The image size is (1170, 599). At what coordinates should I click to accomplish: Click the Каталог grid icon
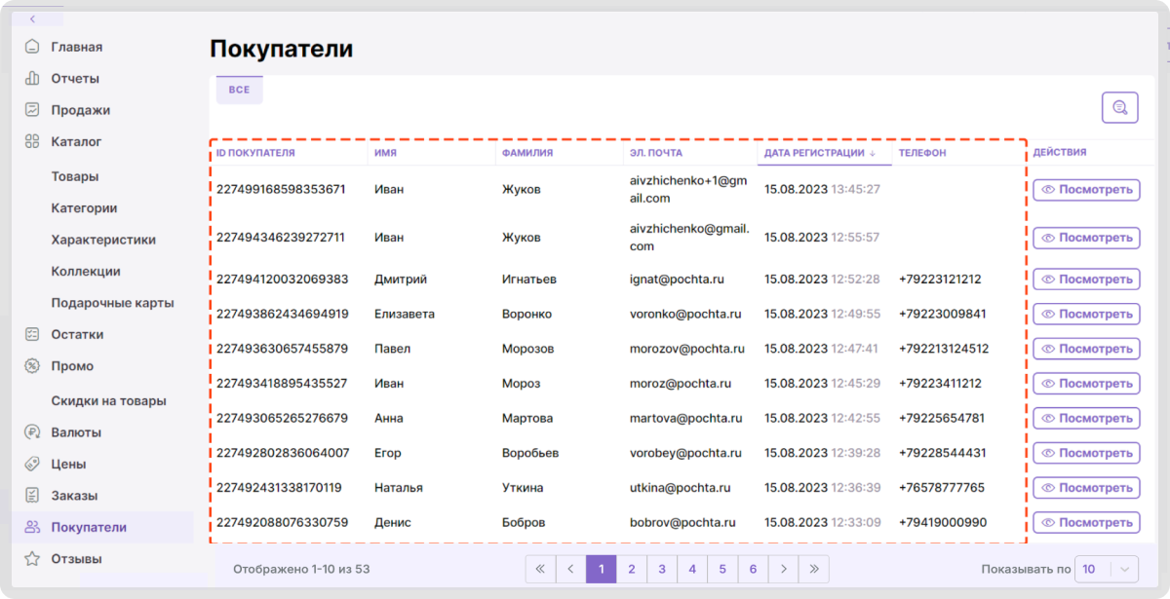(32, 141)
